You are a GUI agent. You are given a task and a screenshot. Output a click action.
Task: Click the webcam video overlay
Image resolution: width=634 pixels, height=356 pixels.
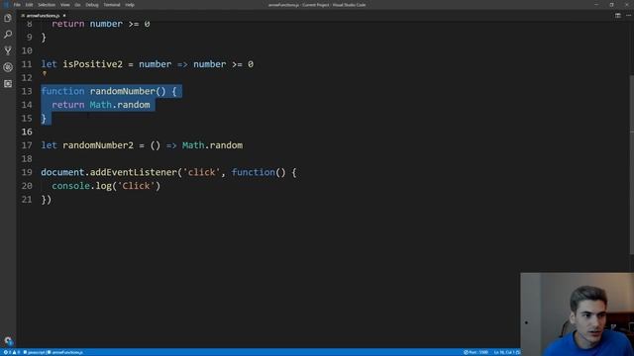[x=577, y=314]
